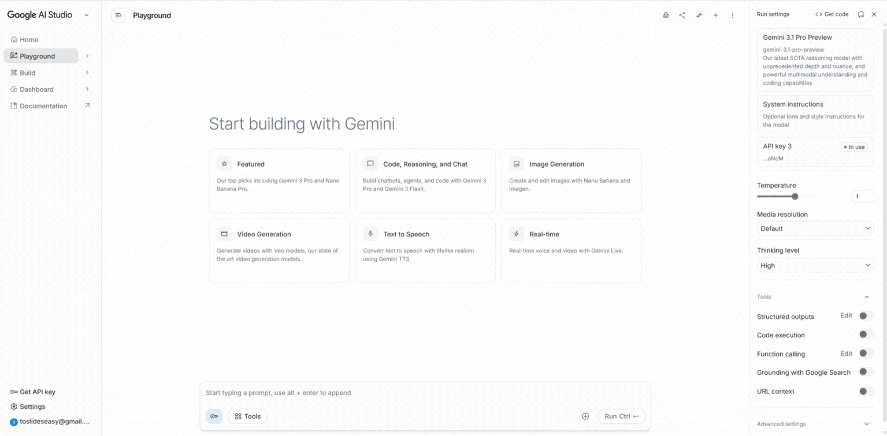Image resolution: width=887 pixels, height=436 pixels.
Task: Turn on Grounding with Google Search
Action: pyautogui.click(x=865, y=372)
